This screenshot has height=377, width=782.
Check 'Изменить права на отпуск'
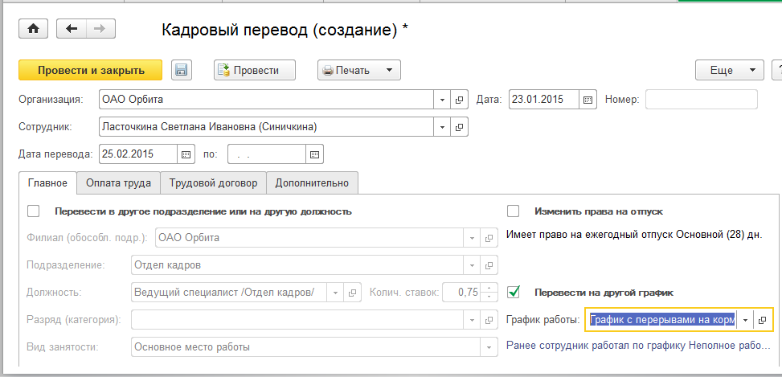pyautogui.click(x=514, y=211)
